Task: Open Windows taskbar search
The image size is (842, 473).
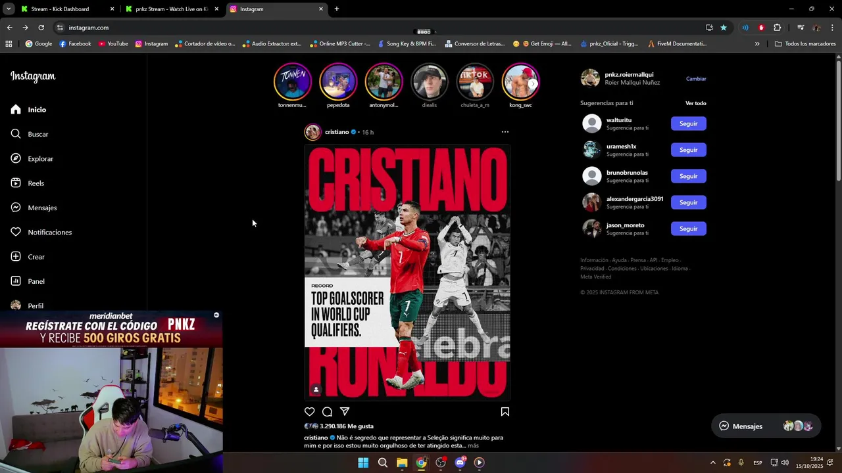Action: [x=382, y=462]
